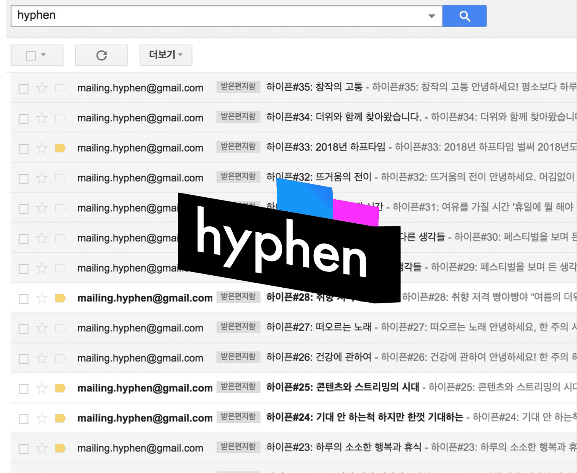This screenshot has height=473, width=577.
Task: Click the refresh arrow button
Action: point(101,55)
